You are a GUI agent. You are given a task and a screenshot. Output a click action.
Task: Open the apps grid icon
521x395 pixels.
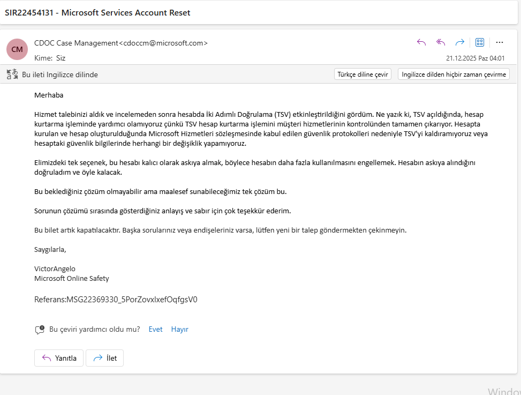479,42
